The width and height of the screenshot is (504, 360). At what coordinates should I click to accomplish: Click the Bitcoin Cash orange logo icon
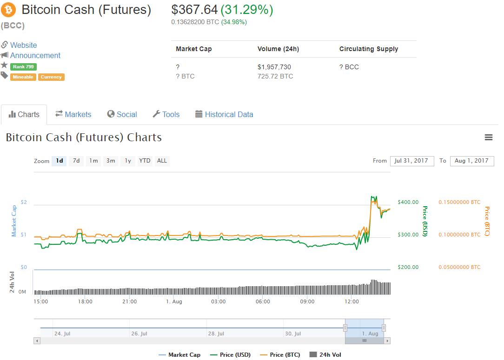coord(9,9)
